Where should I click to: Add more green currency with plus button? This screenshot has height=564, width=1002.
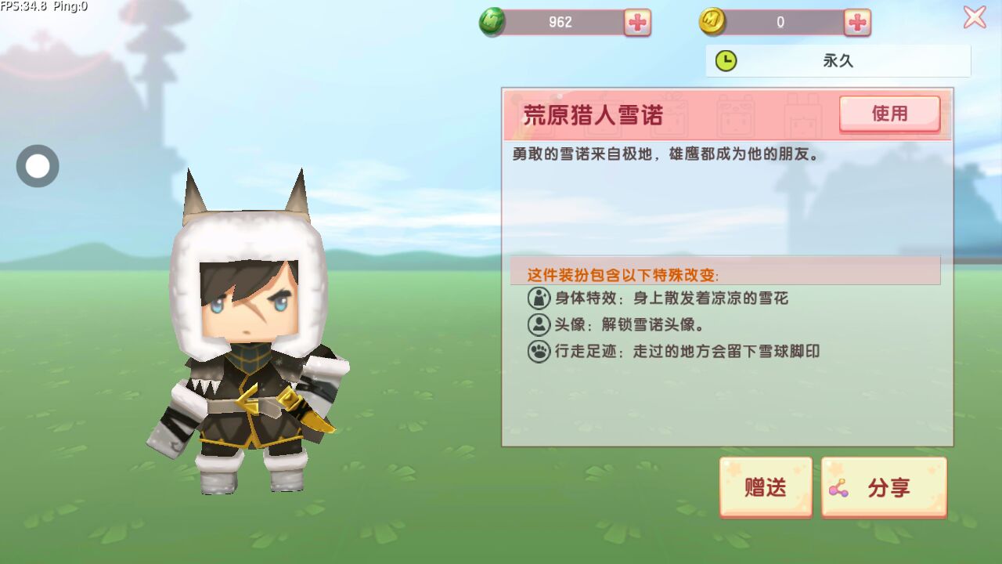pyautogui.click(x=637, y=23)
